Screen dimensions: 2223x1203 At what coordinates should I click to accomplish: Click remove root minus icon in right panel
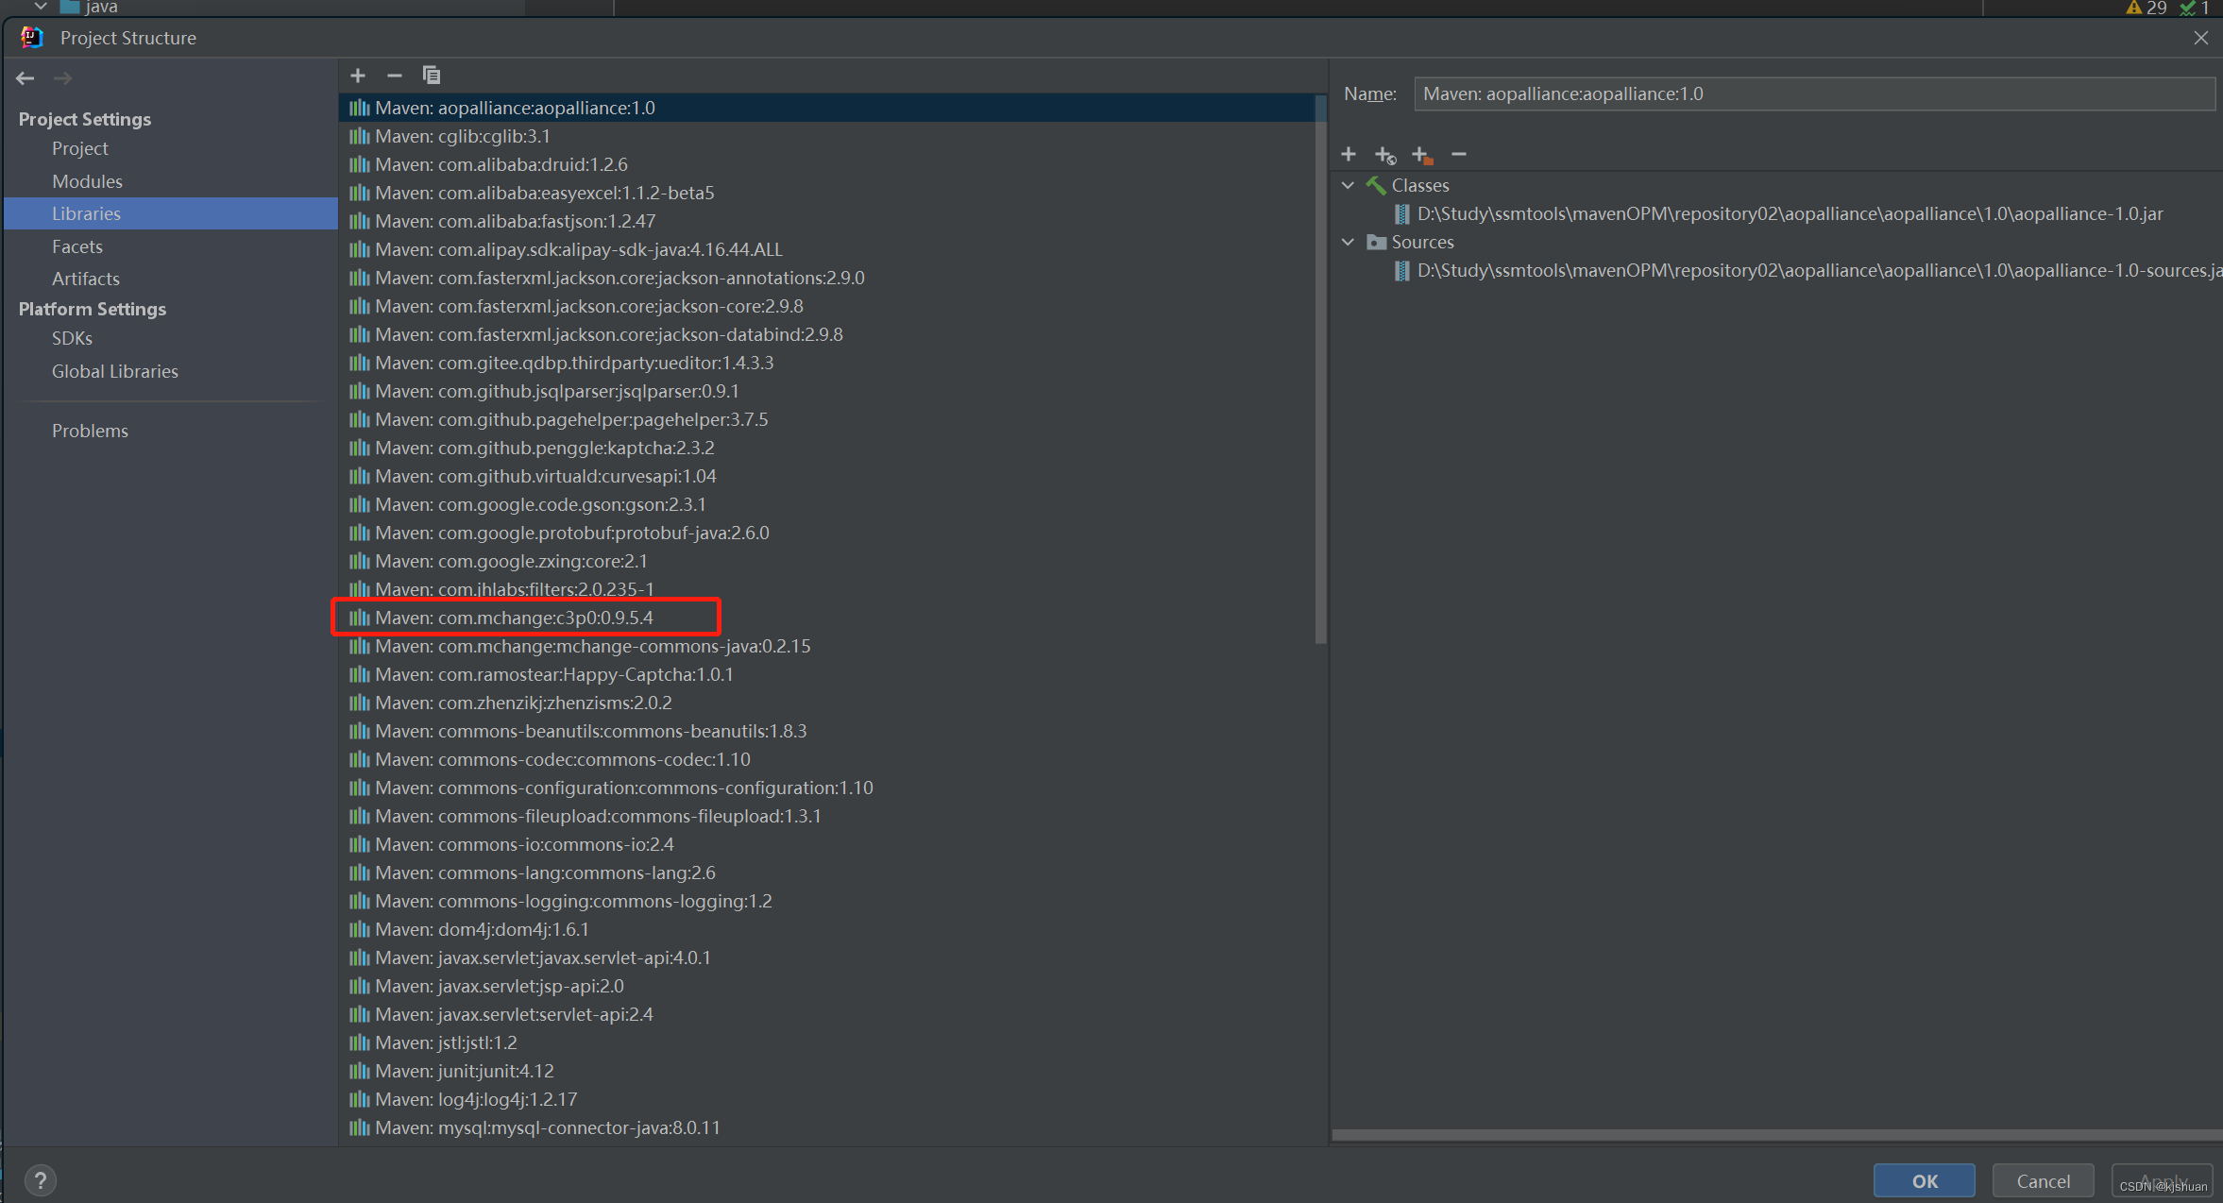point(1459,154)
